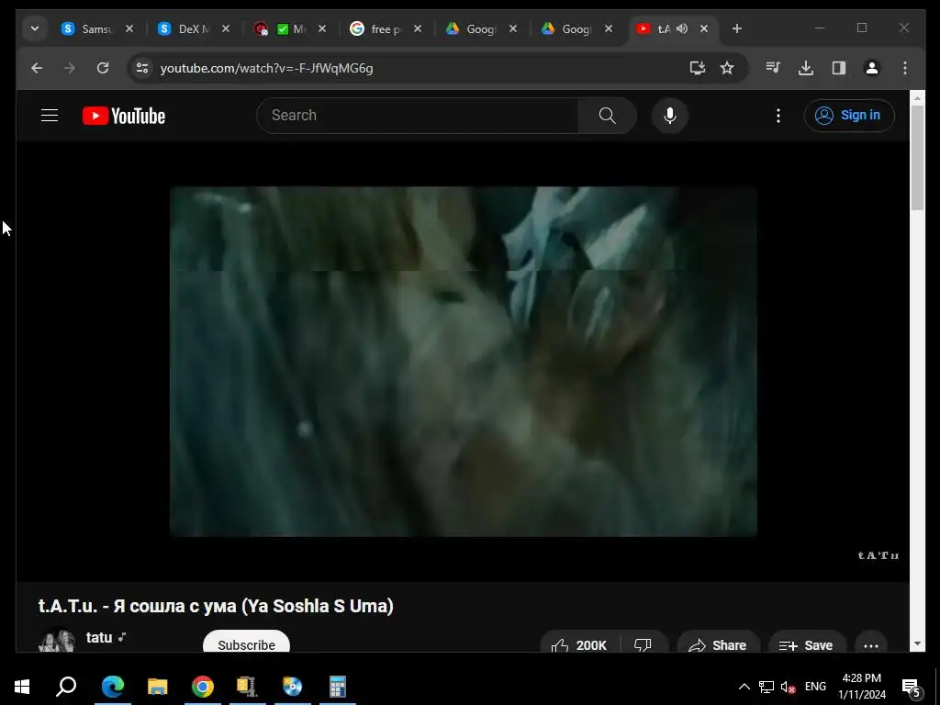Go to YouTube home via logo
940x705 pixels.
[x=124, y=116]
